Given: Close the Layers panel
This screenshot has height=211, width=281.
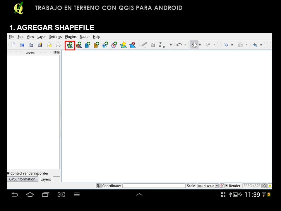Looking at the screenshot, I should (58, 52).
